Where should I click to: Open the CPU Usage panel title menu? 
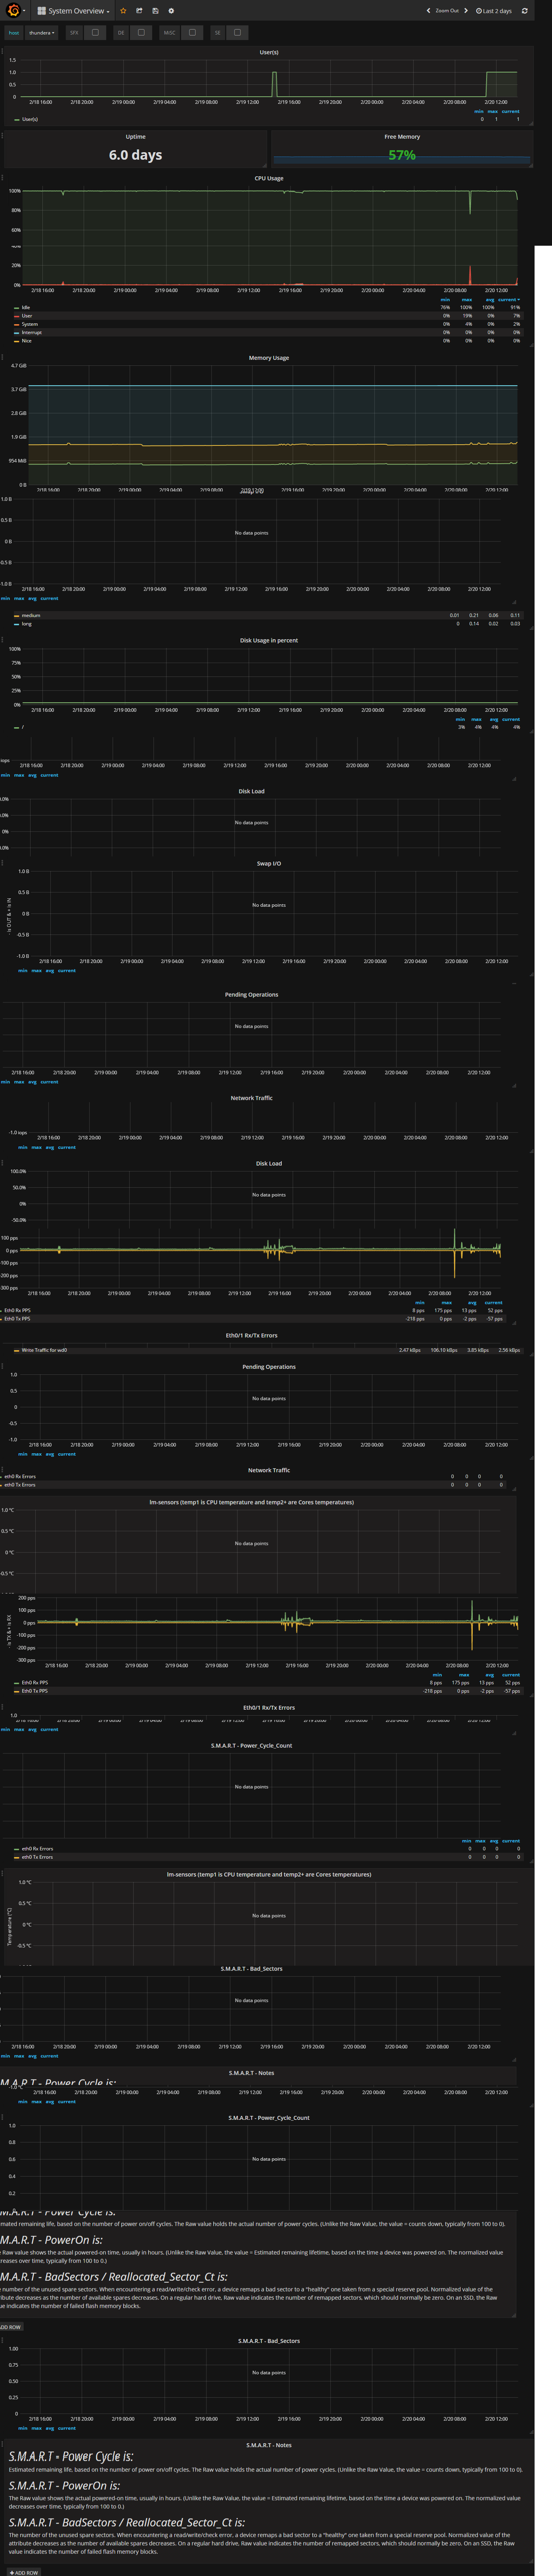click(x=269, y=178)
